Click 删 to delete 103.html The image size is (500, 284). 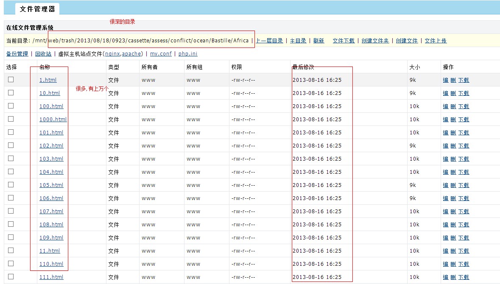tap(453, 159)
